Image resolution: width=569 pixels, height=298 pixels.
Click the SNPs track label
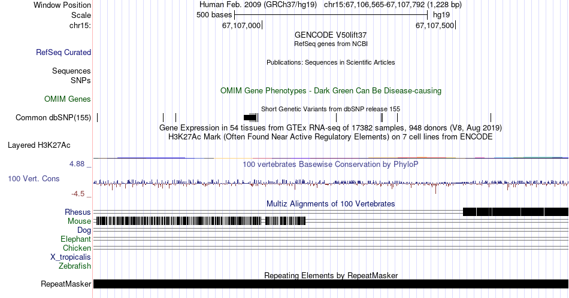point(81,80)
